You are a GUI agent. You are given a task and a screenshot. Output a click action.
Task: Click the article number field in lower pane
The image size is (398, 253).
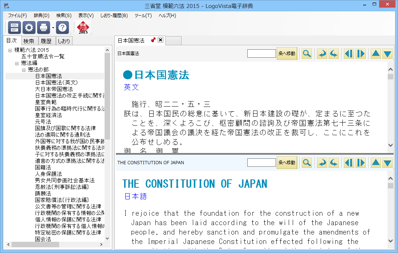[x=261, y=163]
